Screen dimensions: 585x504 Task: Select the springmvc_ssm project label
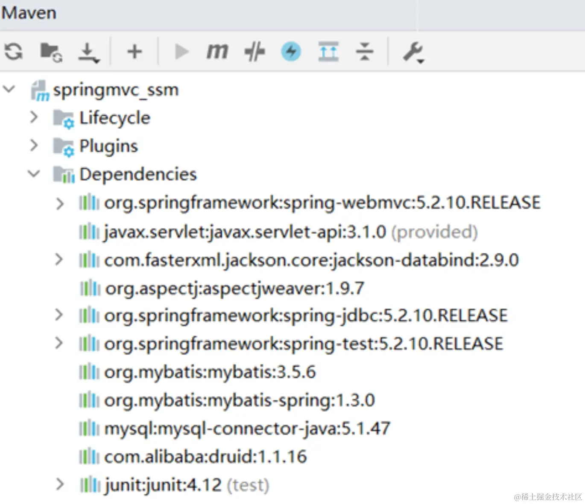tap(116, 90)
